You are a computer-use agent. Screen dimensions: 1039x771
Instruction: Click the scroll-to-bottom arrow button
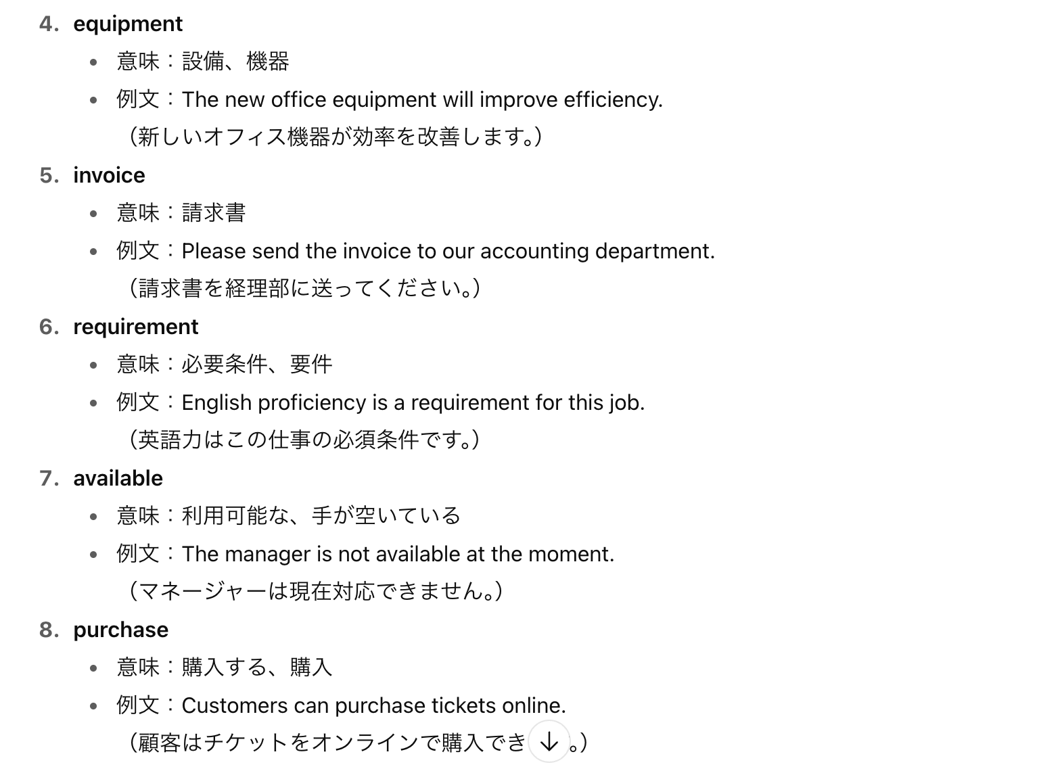[549, 742]
